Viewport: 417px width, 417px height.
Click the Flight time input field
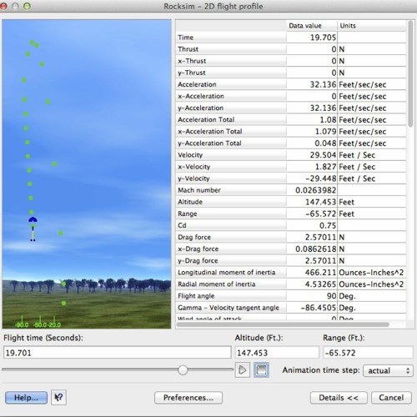coord(118,353)
